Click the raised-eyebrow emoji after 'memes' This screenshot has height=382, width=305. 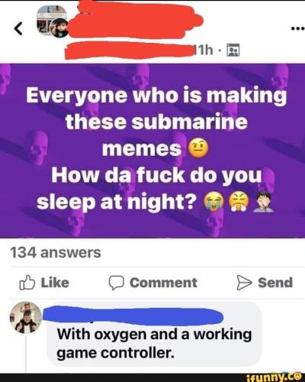[x=198, y=148]
